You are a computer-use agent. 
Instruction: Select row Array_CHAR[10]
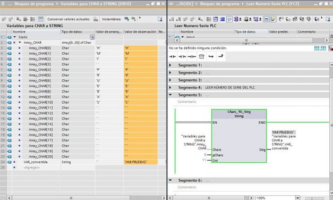[40, 102]
